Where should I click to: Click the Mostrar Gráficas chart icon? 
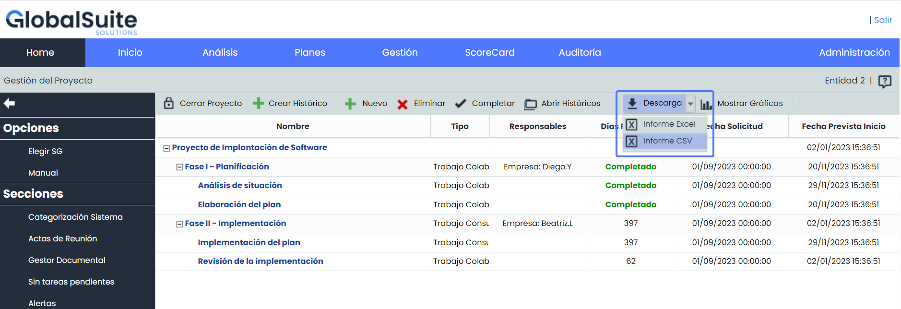[x=706, y=104]
